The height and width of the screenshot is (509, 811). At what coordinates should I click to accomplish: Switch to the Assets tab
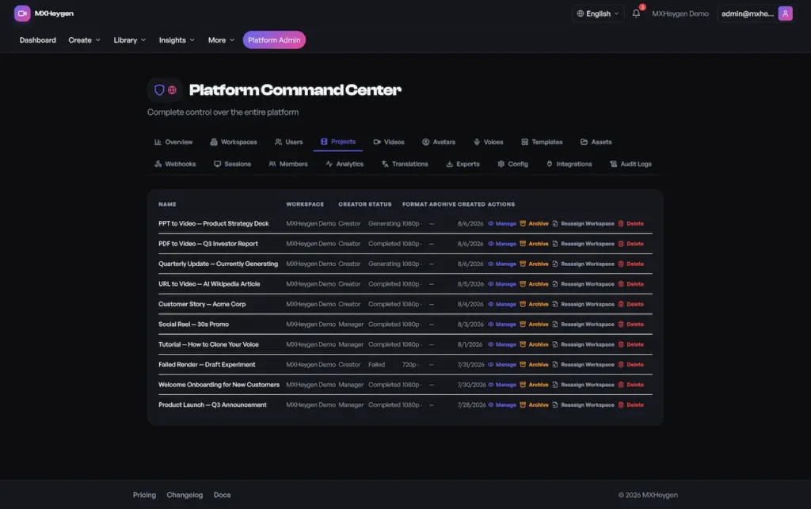click(x=596, y=142)
